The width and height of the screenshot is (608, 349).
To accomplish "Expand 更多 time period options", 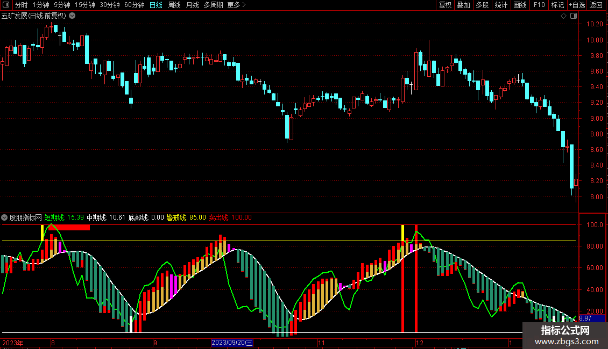I will click(x=236, y=5).
